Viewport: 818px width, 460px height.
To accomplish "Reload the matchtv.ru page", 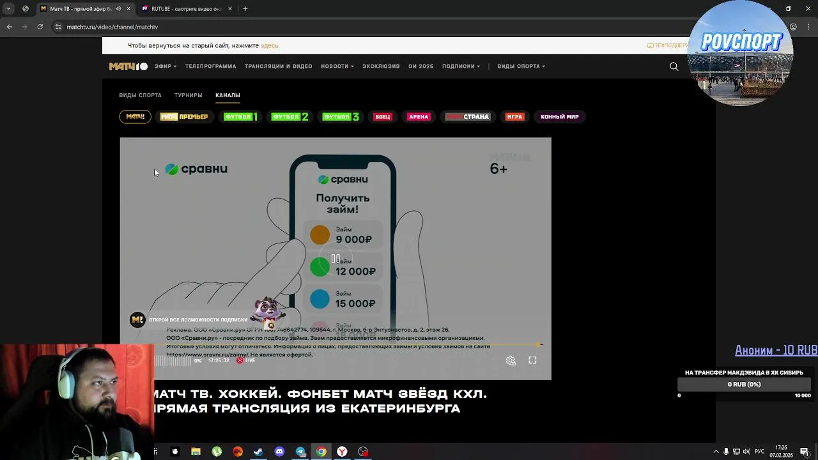I will click(40, 27).
